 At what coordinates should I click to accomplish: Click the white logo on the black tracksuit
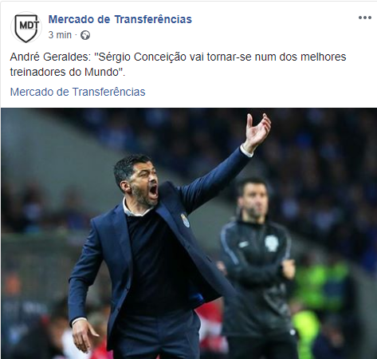coord(271,243)
